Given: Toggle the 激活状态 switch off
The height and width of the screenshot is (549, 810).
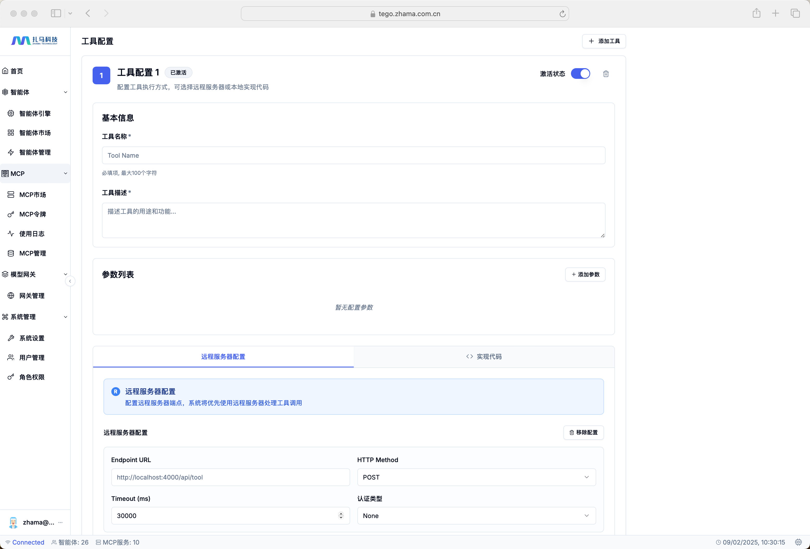Looking at the screenshot, I should click(x=580, y=74).
